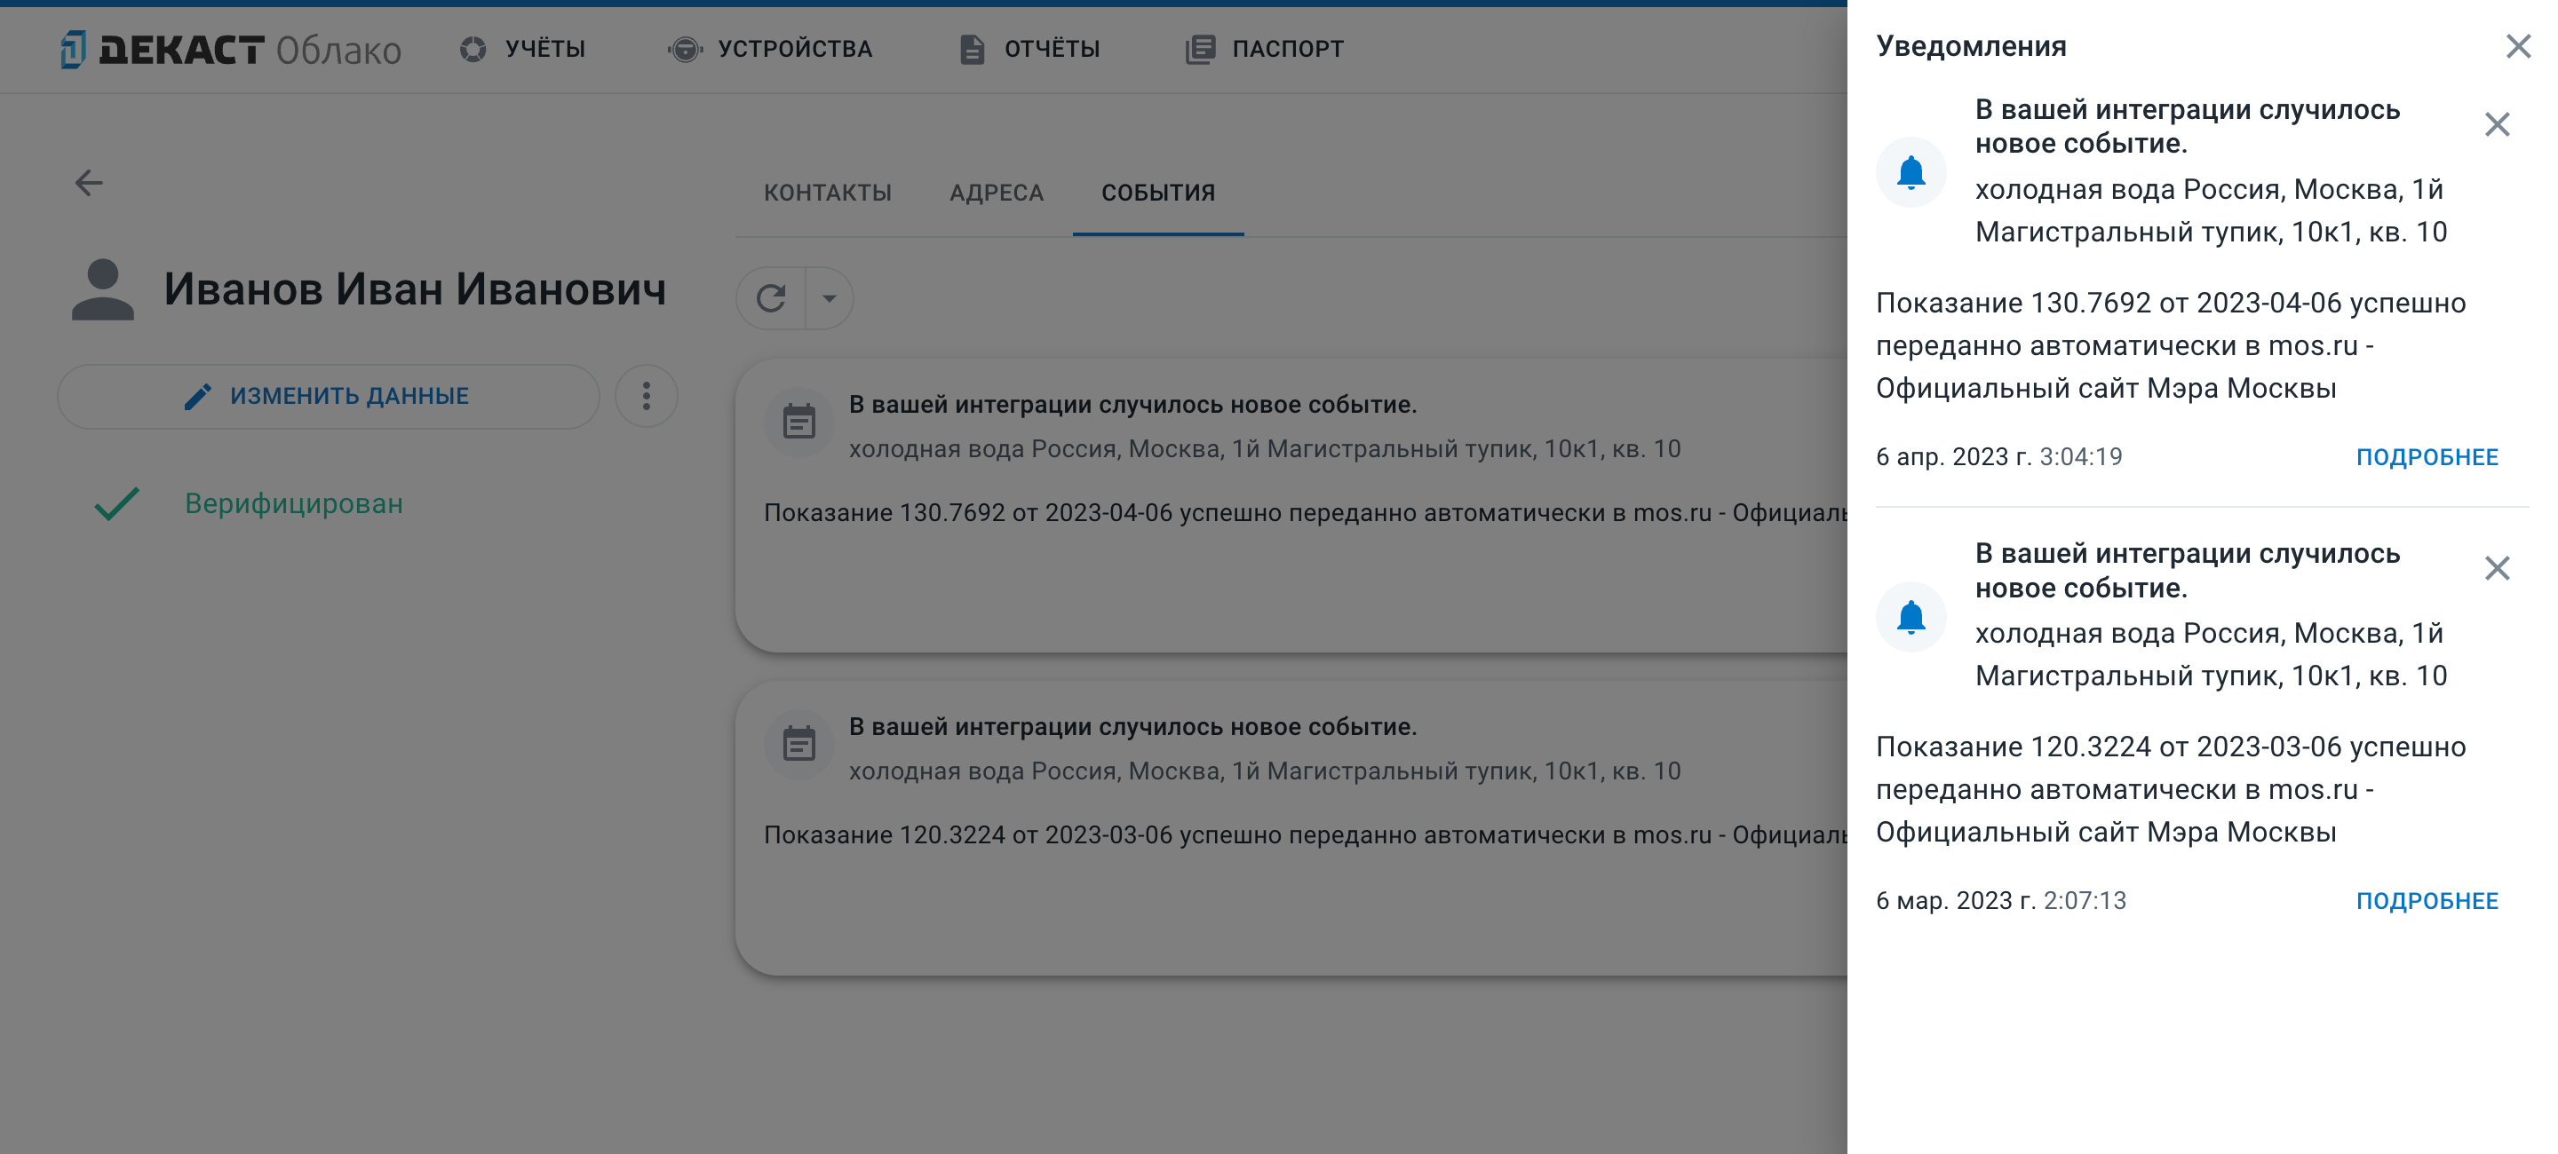Click the user avatar icon
This screenshot has height=1154, width=2558.
(x=102, y=289)
